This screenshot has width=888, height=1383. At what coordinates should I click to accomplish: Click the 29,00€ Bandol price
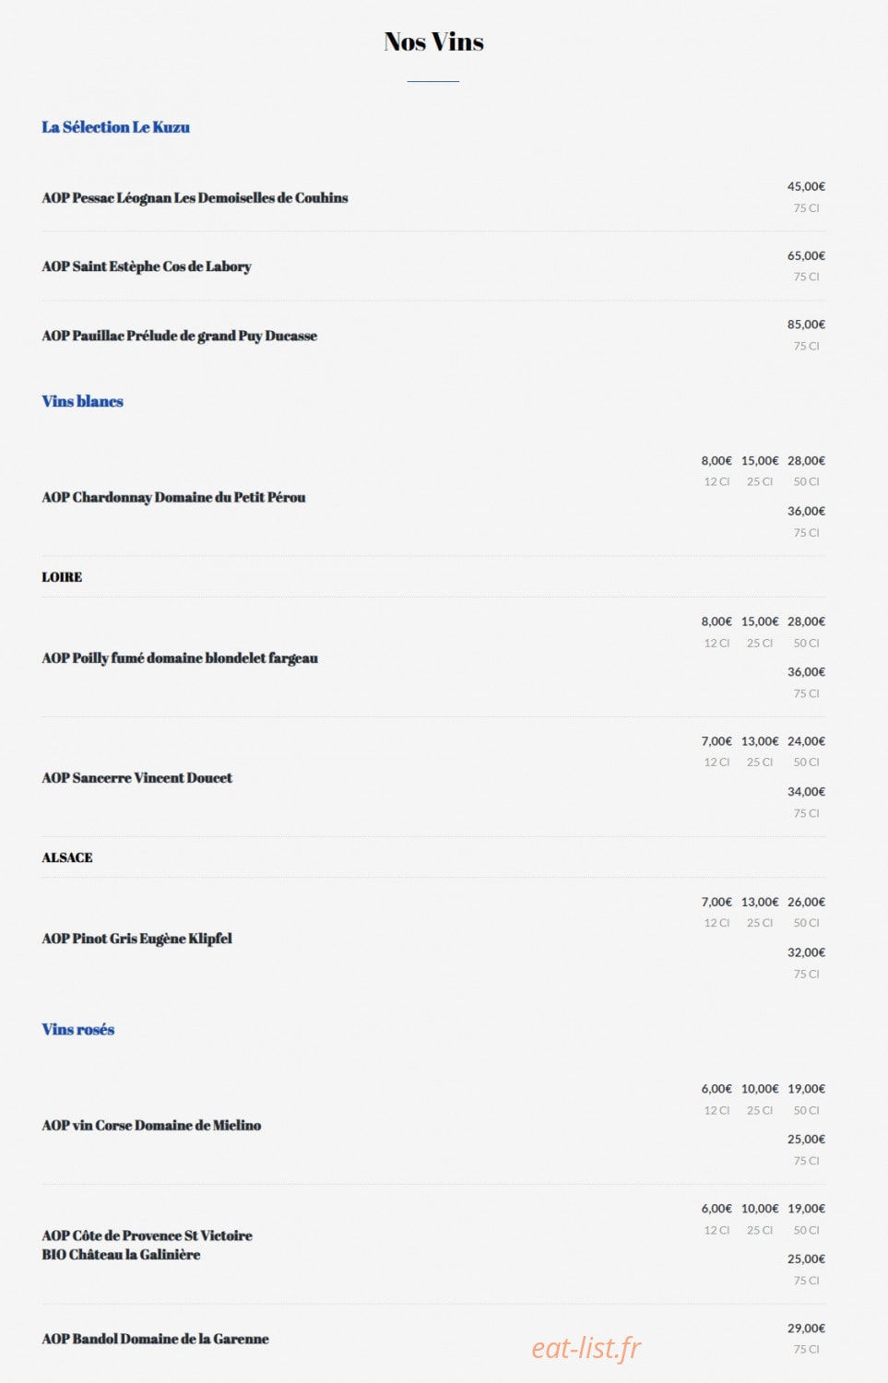click(x=806, y=1329)
